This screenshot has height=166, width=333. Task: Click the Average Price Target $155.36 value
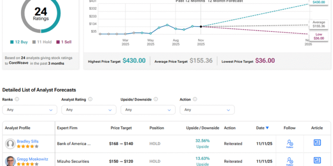point(201,61)
